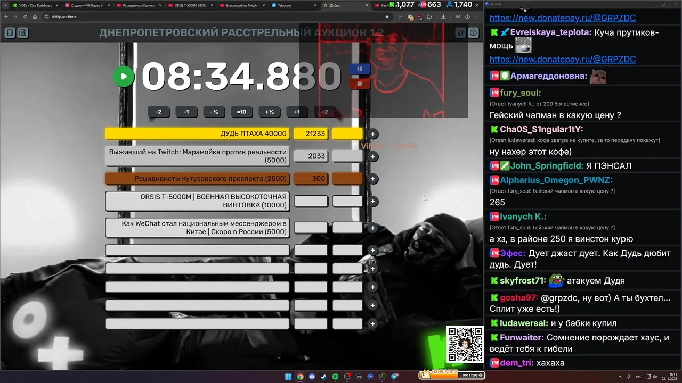Click the John_Springfield username in chat
This screenshot has width=682, height=383.
547,166
